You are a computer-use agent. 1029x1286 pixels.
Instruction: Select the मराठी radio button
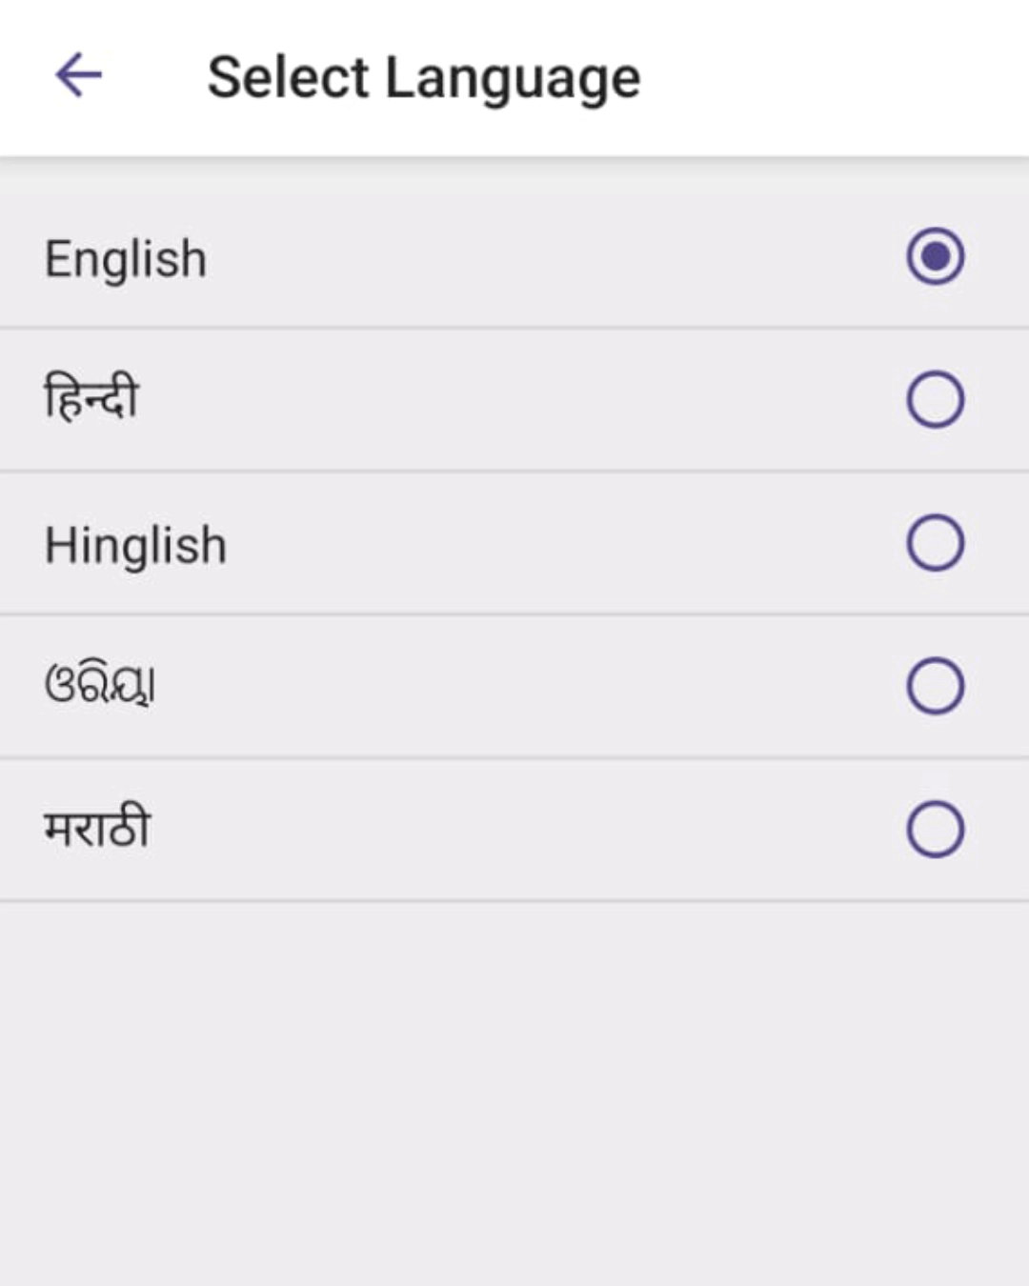tap(935, 829)
